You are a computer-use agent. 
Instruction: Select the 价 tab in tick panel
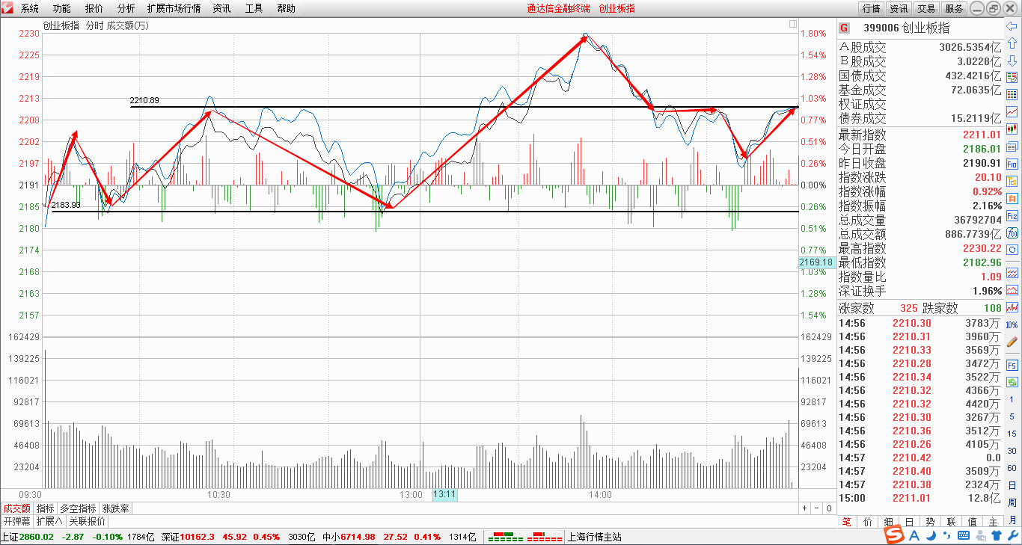pyautogui.click(x=867, y=522)
